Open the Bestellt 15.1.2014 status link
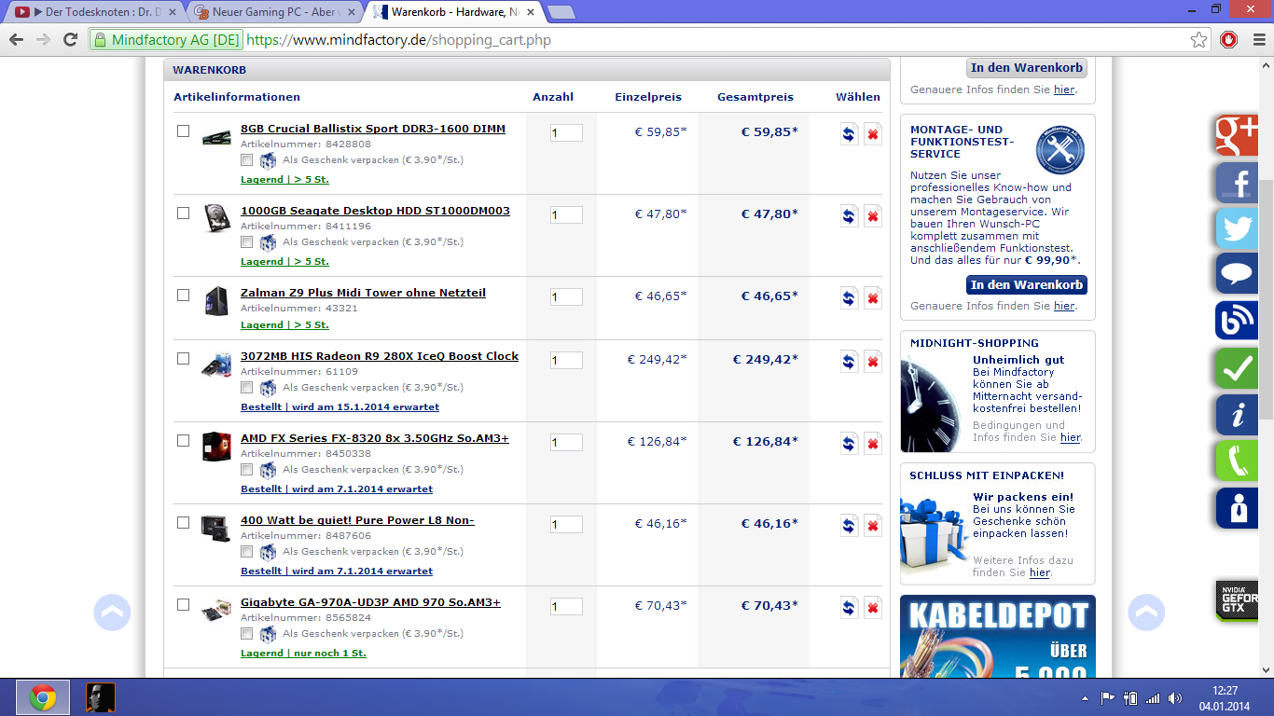Screen dimensions: 1274x716 tap(339, 407)
